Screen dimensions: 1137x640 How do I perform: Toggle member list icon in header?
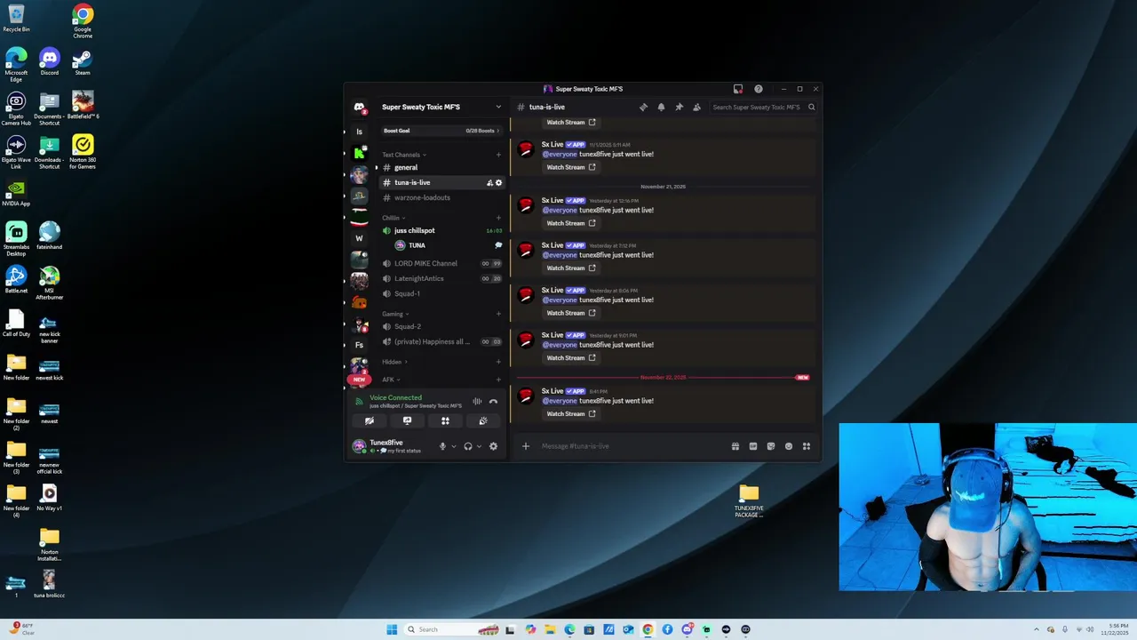696,107
